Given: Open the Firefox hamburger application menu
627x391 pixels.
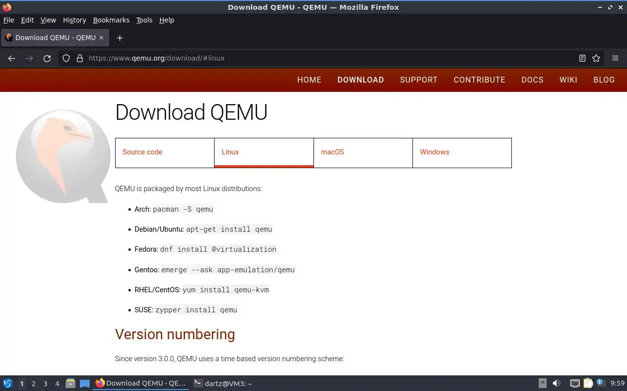Looking at the screenshot, I should click(615, 58).
